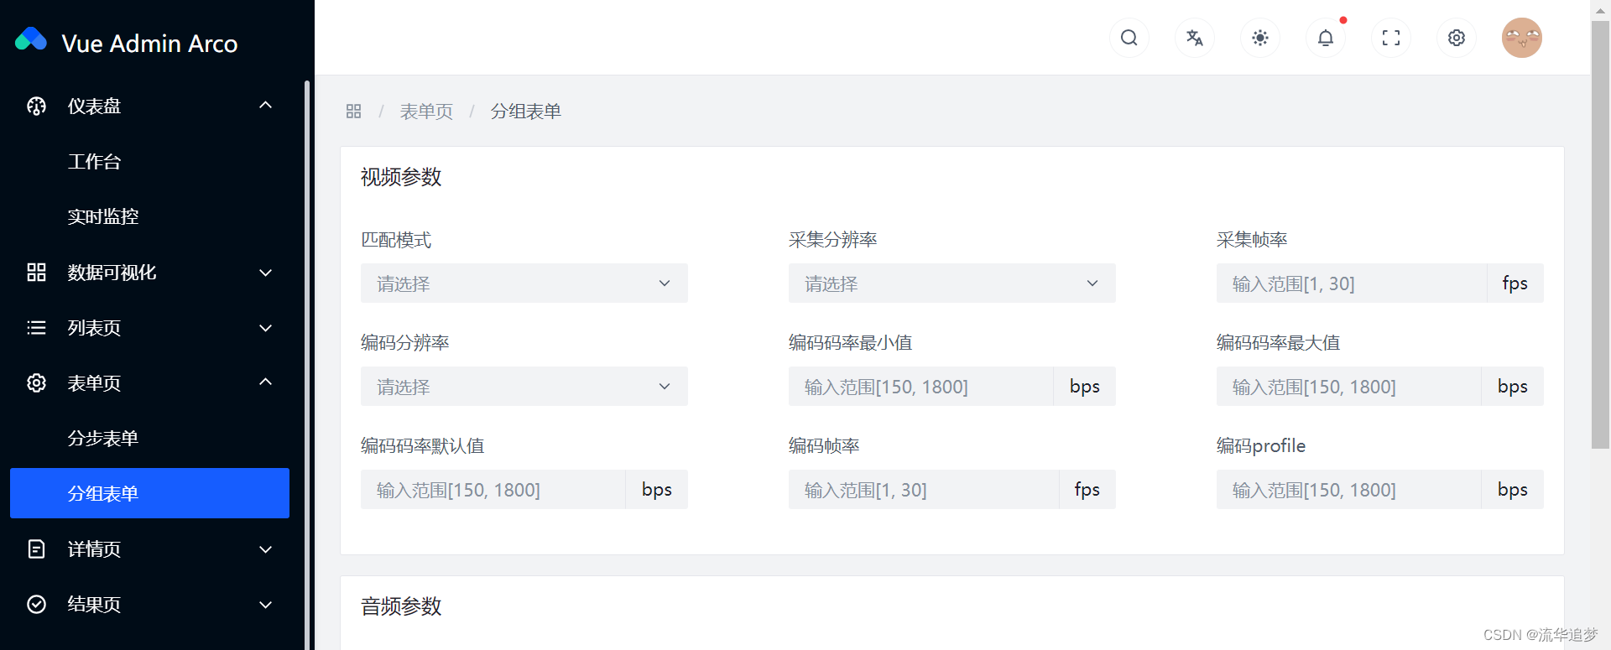Expand the 数据可视化 menu chevron

[x=265, y=273]
